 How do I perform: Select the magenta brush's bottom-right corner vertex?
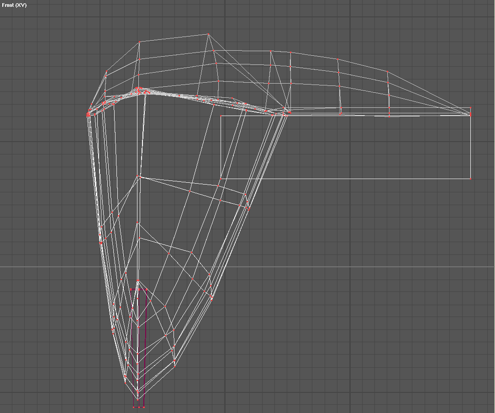(x=144, y=407)
